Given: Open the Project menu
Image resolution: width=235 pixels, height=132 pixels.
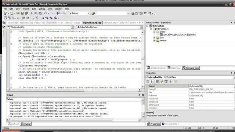Looking at the screenshot, I should [26, 9].
